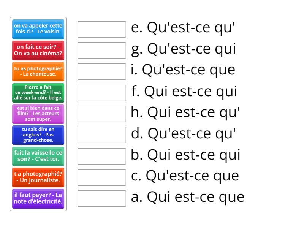Pick the 'tu sais dire en anglais' tile
This screenshot has width=304, height=228.
38,135
